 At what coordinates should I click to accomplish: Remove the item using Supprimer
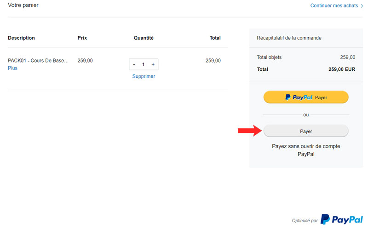click(144, 76)
